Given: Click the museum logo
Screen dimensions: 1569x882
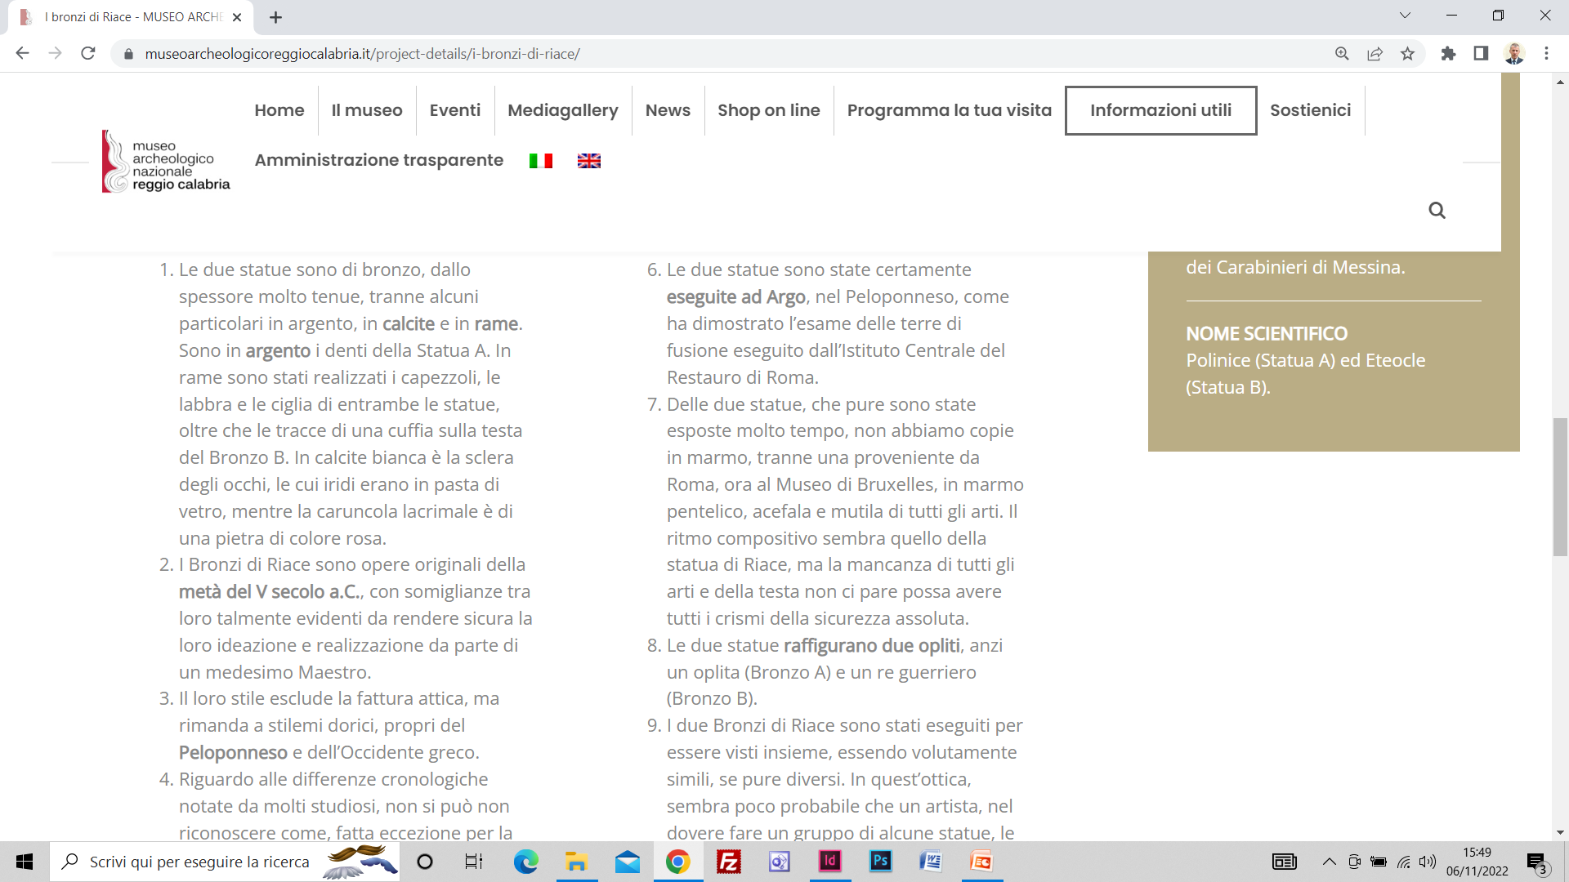Looking at the screenshot, I should click(x=166, y=161).
